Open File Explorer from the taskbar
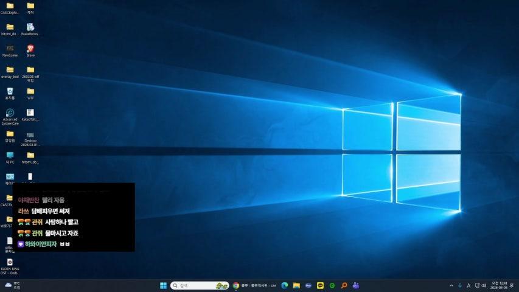This screenshot has height=292, width=519. [296, 285]
